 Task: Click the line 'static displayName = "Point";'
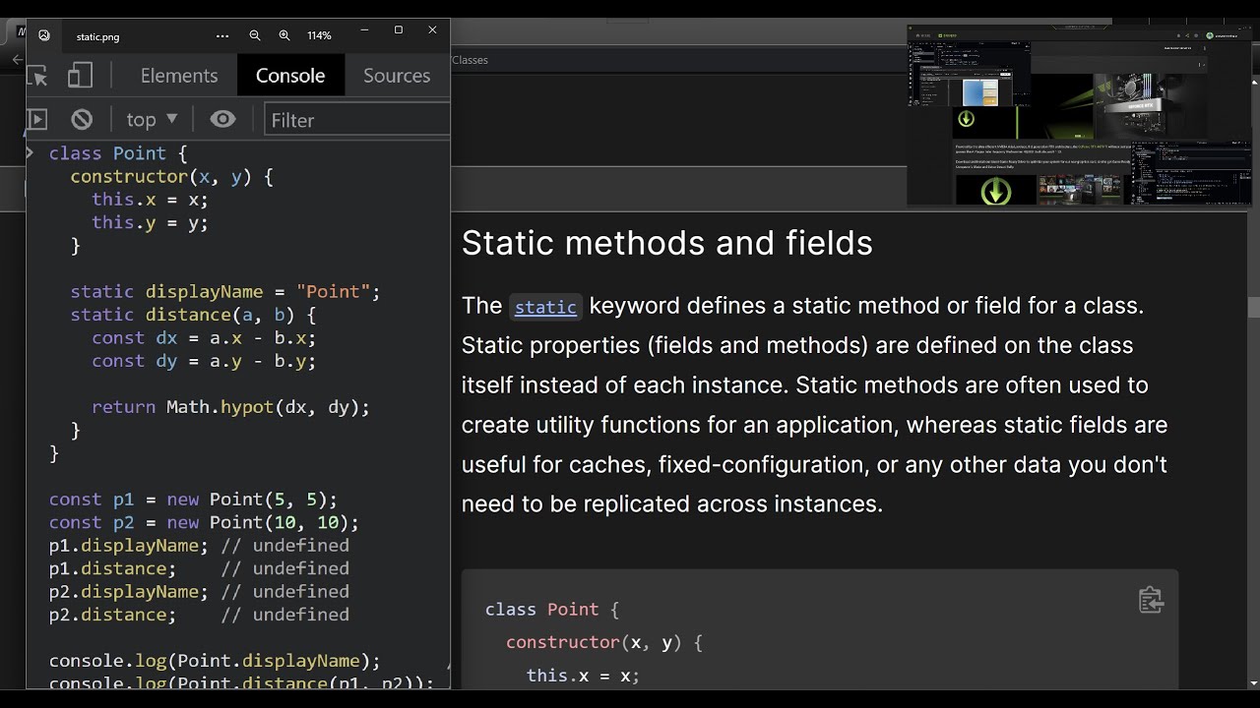(224, 292)
